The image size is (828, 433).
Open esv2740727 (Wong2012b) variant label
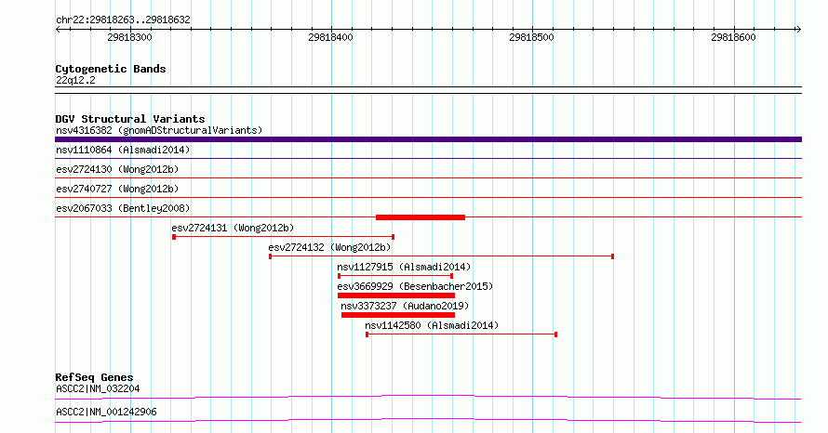tap(117, 189)
